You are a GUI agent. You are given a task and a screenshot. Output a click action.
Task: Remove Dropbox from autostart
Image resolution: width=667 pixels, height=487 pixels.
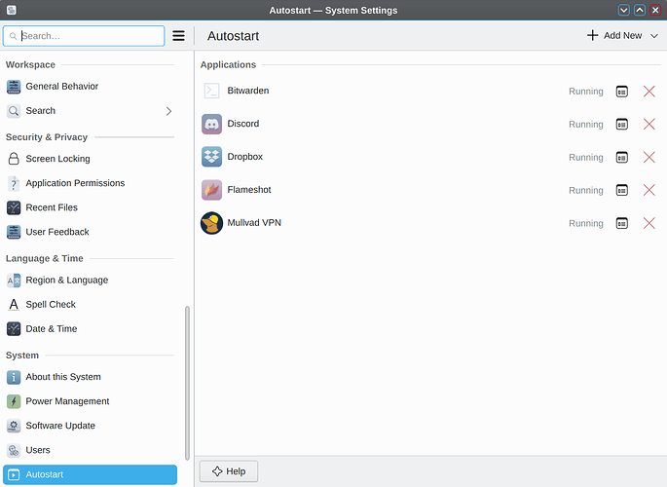pyautogui.click(x=648, y=158)
